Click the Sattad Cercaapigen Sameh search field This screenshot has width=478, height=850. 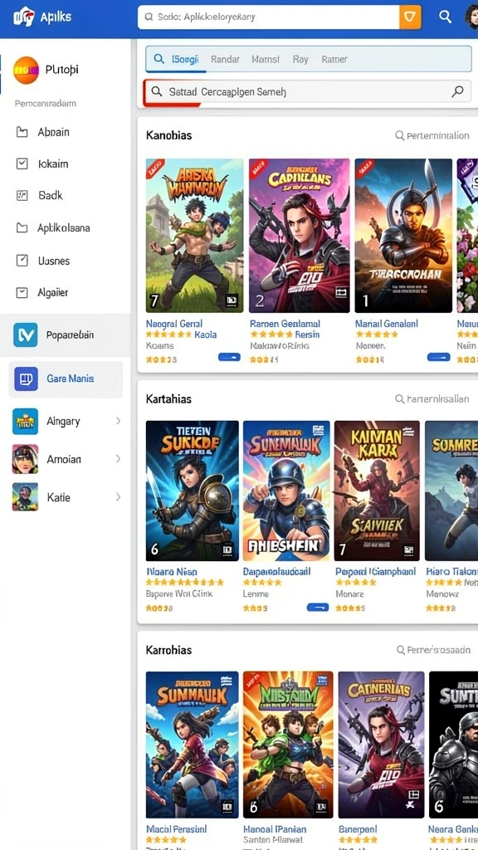point(307,91)
